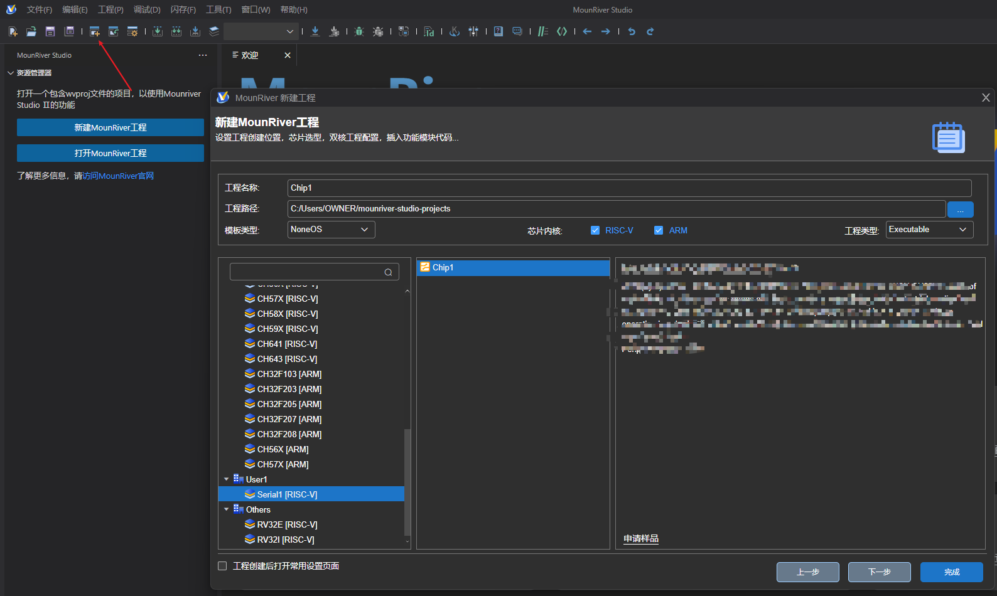Click the Download Configuration toolbar icon
This screenshot has width=997, height=596.
pos(334,31)
